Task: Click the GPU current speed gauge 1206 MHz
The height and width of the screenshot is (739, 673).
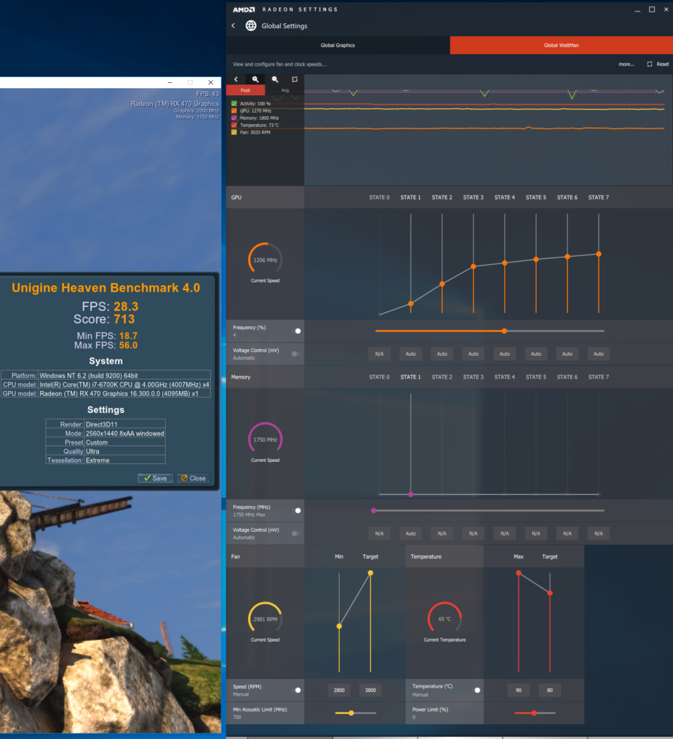Action: pyautogui.click(x=265, y=260)
